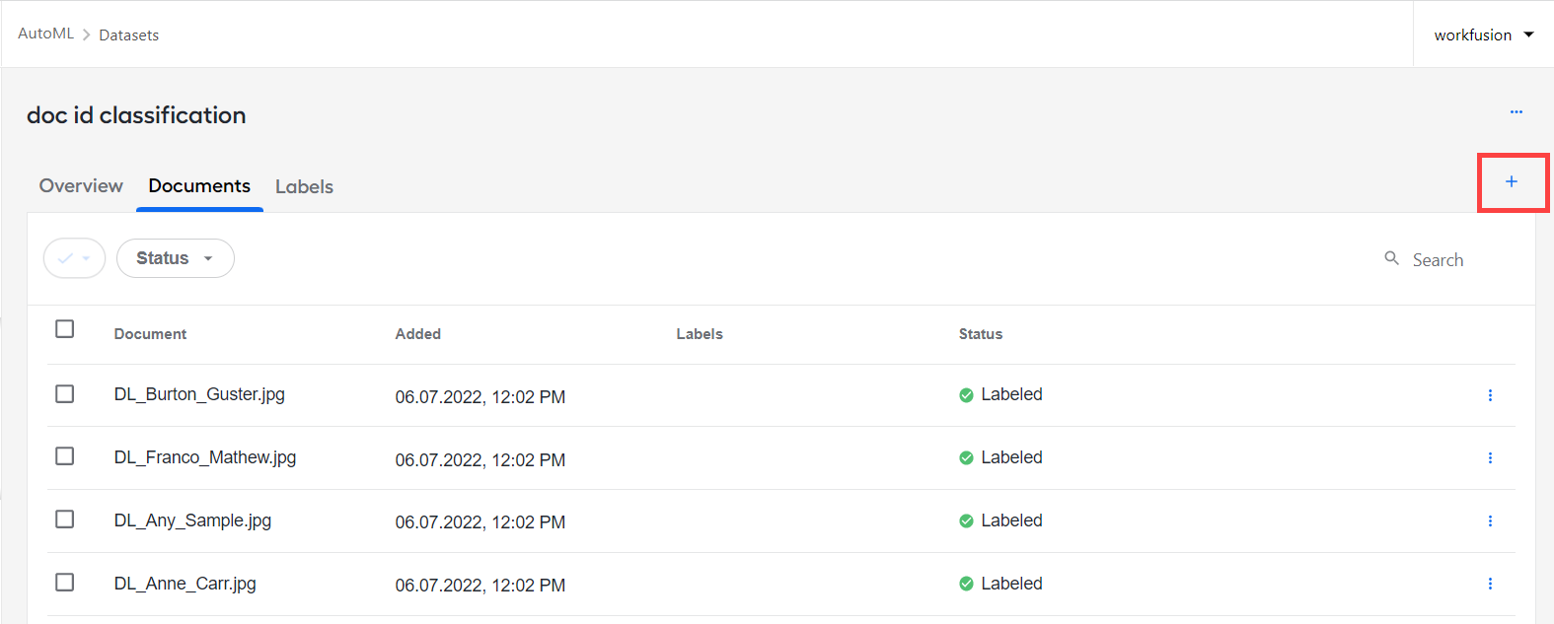1554x624 pixels.
Task: Open row menu for DL_Franco_Mathew.jpg
Action: pyautogui.click(x=1490, y=458)
